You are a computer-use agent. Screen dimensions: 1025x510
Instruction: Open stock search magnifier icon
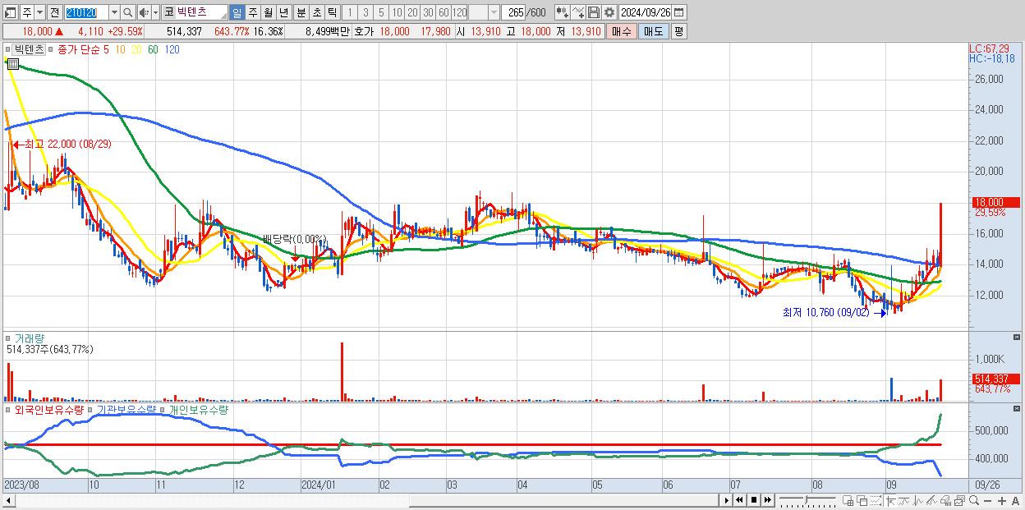(x=128, y=12)
